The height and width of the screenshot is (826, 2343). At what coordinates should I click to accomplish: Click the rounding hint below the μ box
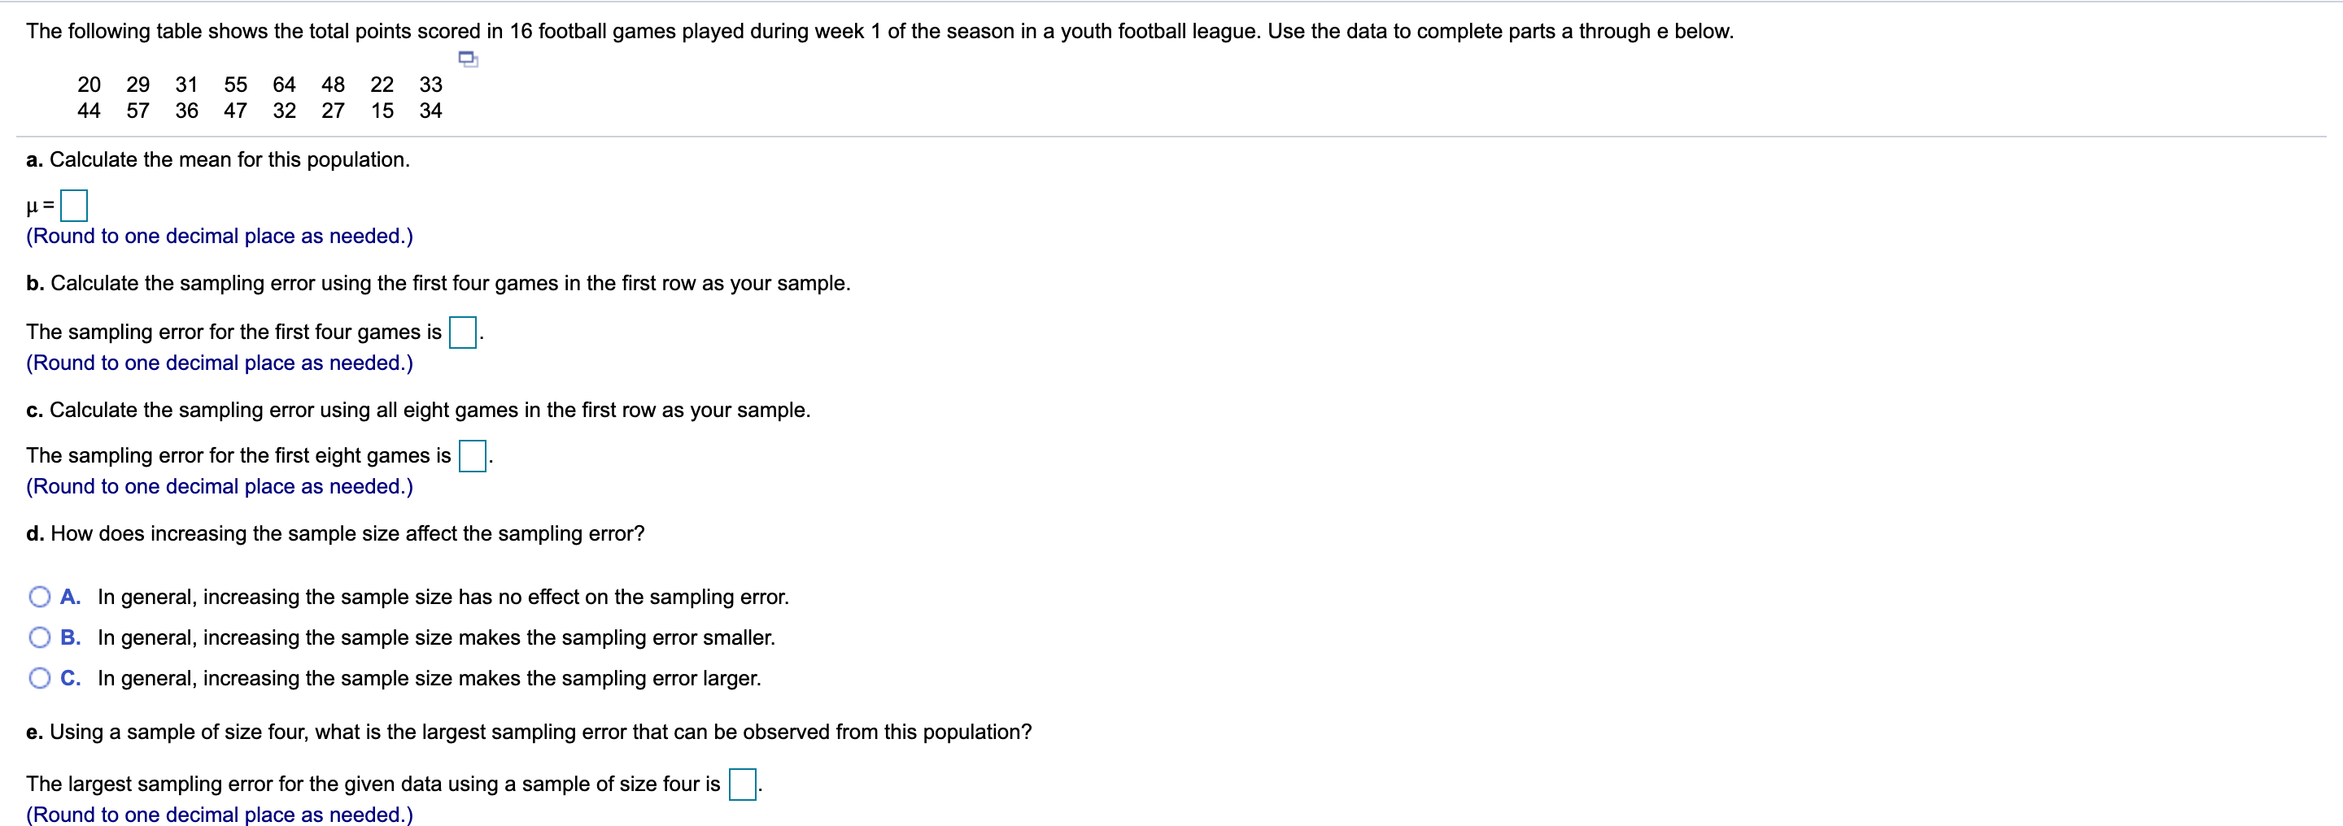pos(219,237)
